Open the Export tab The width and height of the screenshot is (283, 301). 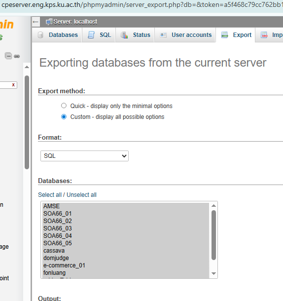point(236,35)
